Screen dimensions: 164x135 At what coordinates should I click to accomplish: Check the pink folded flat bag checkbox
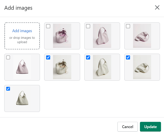128,26
